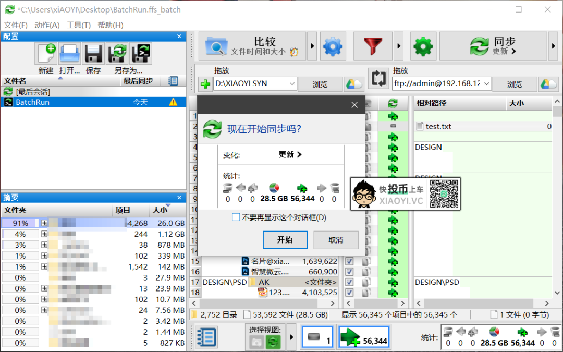Toggle checkbox on row 15
Image resolution: width=563 pixels, height=352 pixels.
(x=349, y=261)
